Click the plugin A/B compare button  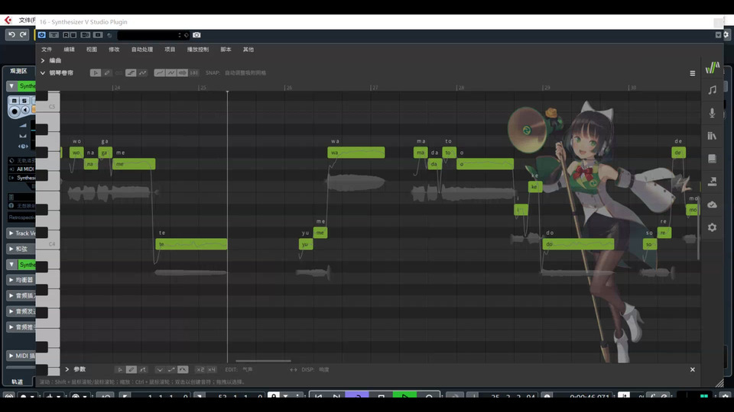85,35
